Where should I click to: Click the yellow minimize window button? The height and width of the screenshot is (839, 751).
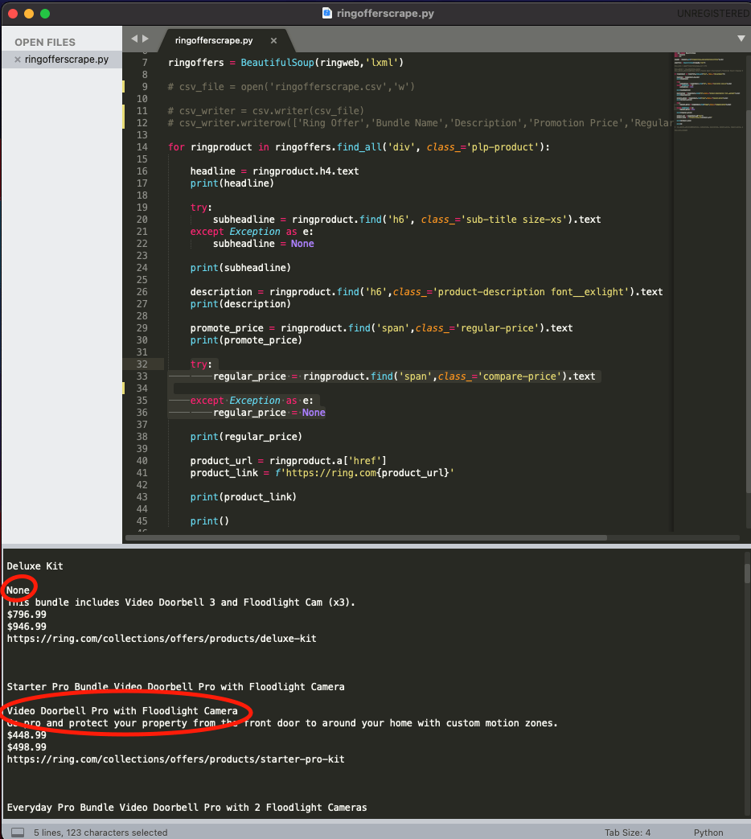coord(29,14)
